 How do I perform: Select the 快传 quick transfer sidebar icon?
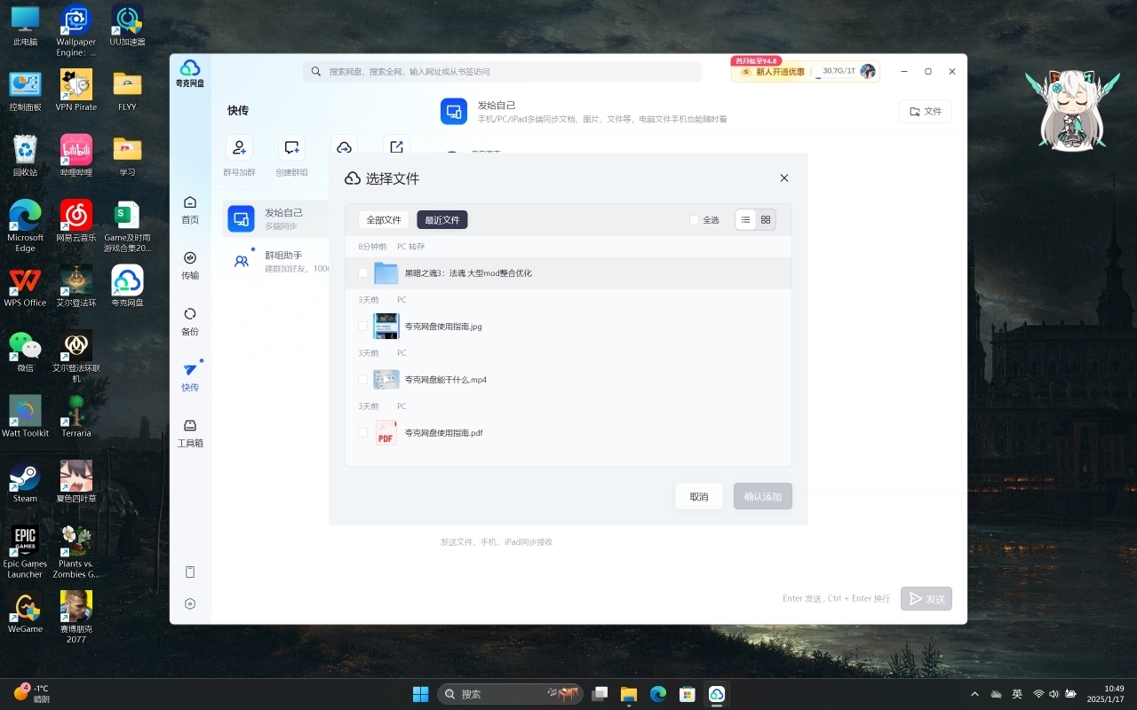(190, 377)
